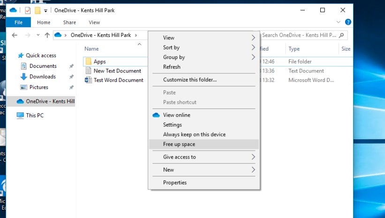This screenshot has height=218, width=385.
Task: Click the 'Text Document' type cell
Action: click(x=306, y=71)
